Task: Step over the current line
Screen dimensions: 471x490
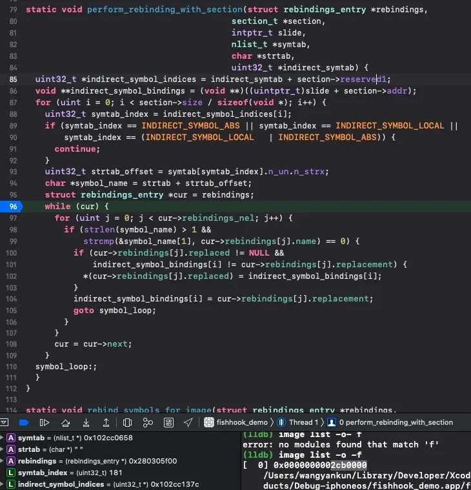Action: pyautogui.click(x=65, y=422)
